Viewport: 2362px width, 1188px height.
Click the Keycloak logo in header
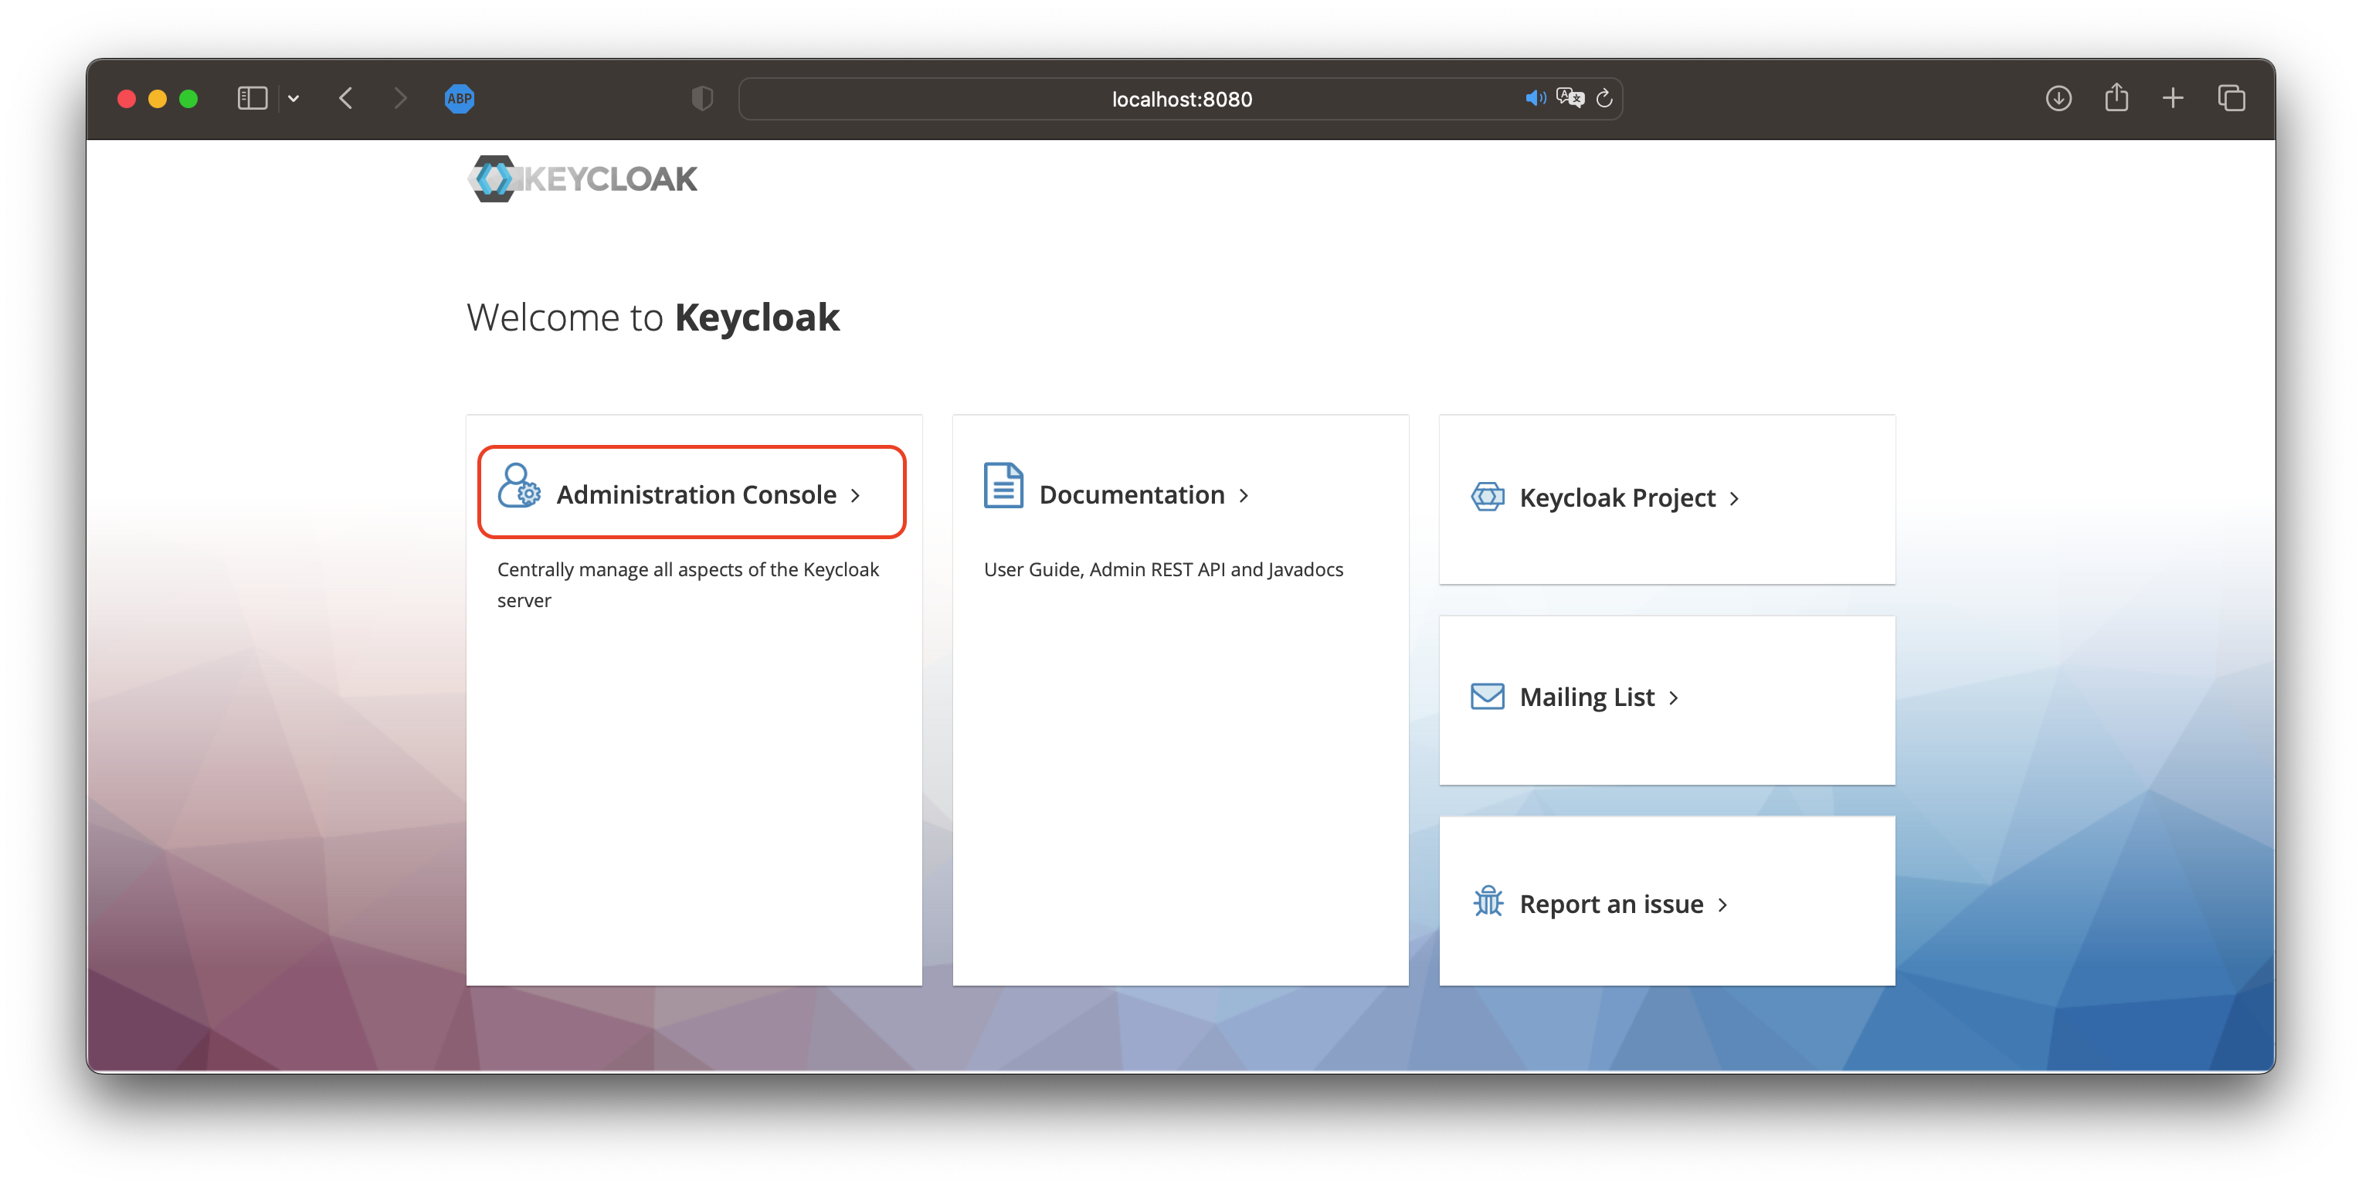[583, 178]
